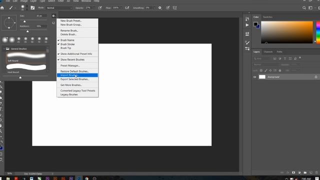Click the brush panel gear menu icon
This screenshot has height=180, width=320.
point(53,15)
